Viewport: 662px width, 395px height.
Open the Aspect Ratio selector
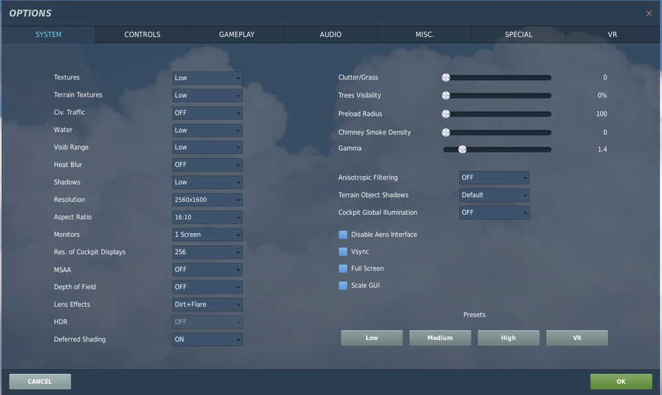point(207,217)
